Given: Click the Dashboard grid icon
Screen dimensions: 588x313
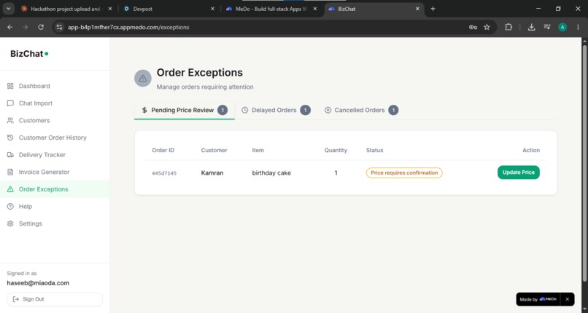Looking at the screenshot, I should pyautogui.click(x=10, y=86).
